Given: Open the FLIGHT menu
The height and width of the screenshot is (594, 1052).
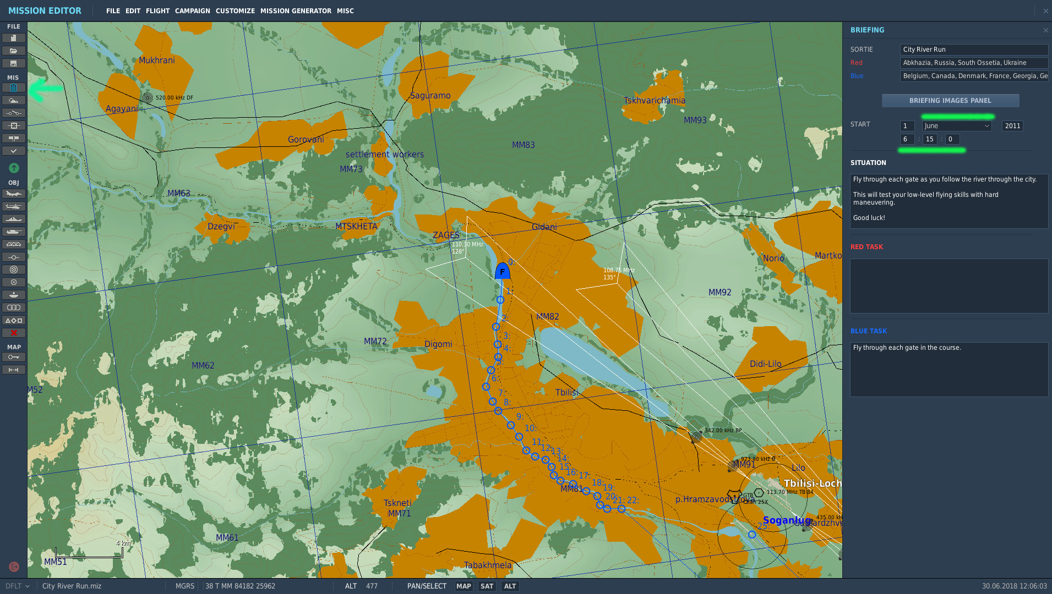Looking at the screenshot, I should 157,11.
